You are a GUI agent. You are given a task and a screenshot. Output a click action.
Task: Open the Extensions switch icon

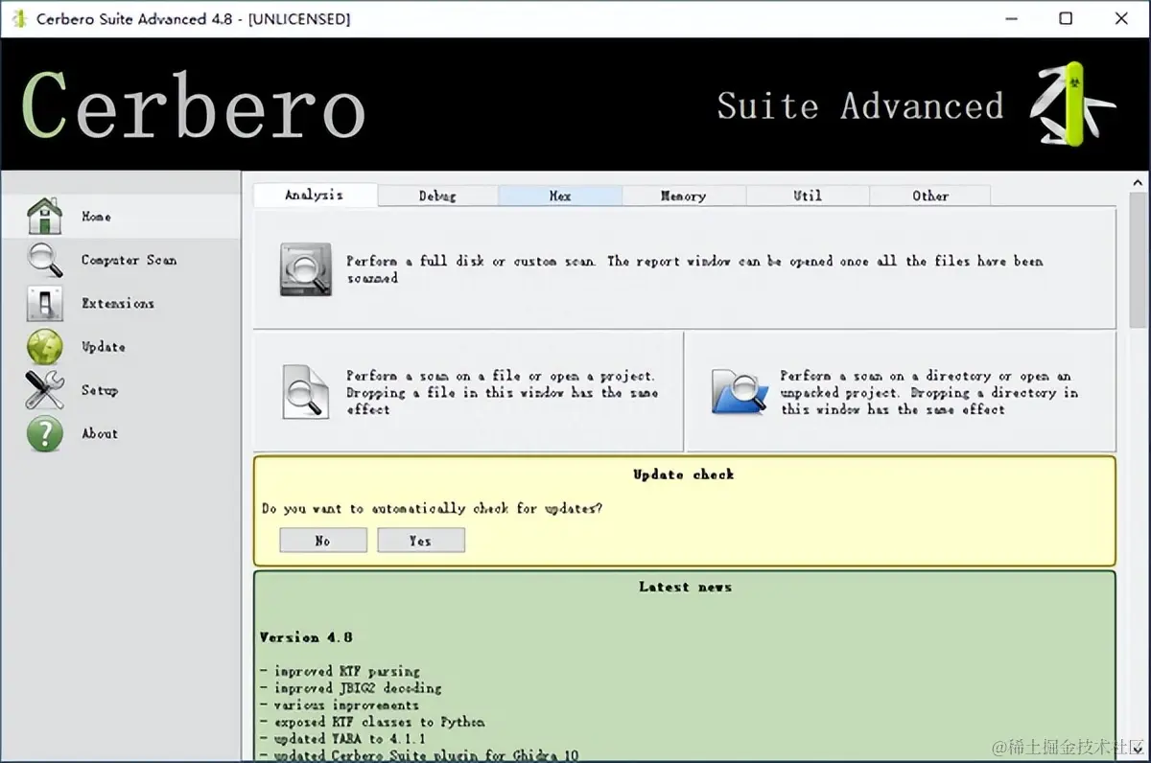44,303
